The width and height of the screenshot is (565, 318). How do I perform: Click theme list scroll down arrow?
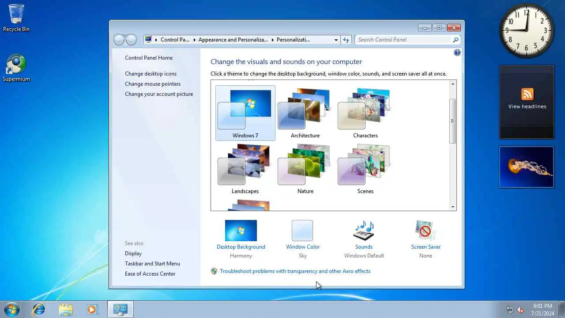[x=453, y=207]
